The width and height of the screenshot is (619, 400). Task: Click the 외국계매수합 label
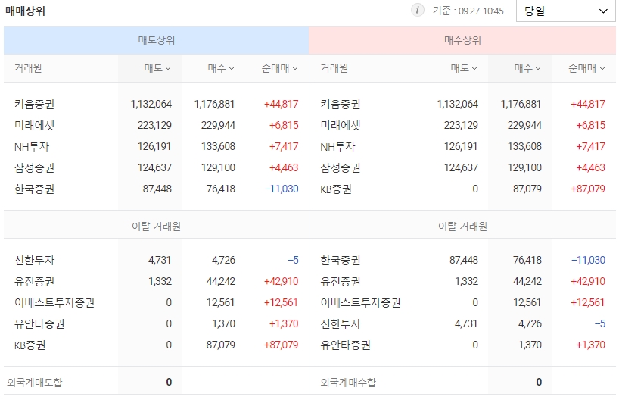pos(348,383)
